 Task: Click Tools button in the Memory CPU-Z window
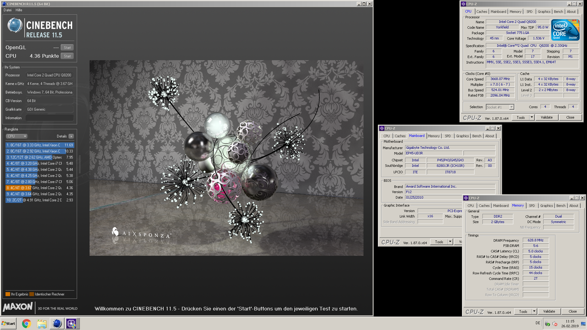click(x=523, y=311)
